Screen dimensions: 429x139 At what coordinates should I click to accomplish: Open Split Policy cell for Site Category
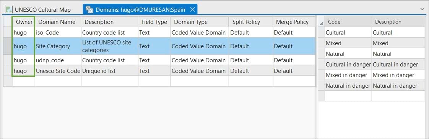coord(251,46)
